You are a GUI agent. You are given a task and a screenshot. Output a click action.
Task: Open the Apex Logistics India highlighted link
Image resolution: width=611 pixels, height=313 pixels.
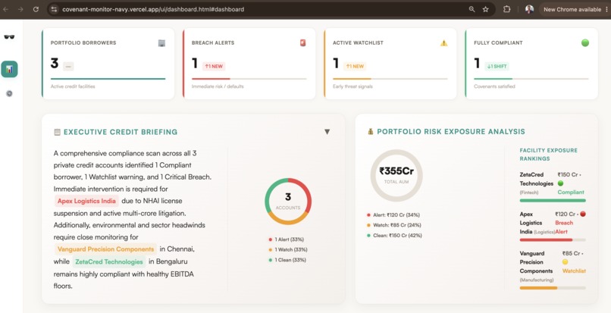(x=86, y=201)
